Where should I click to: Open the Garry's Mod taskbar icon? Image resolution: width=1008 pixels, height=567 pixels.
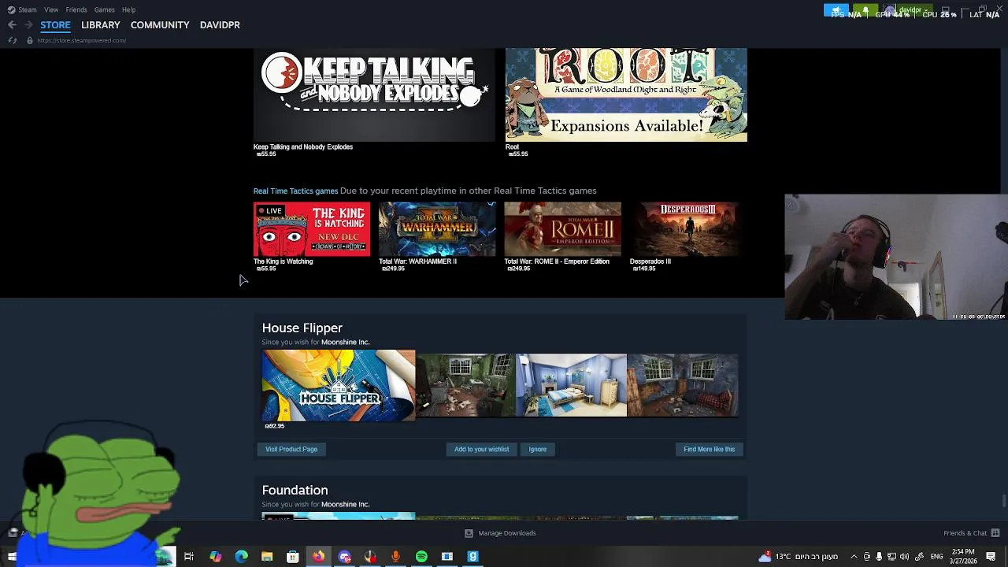click(472, 557)
